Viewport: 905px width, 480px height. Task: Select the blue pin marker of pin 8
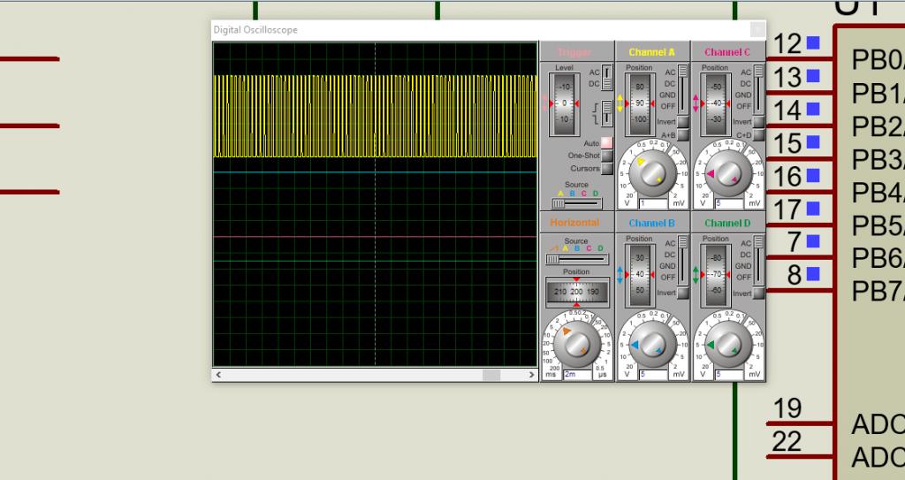[x=813, y=273]
